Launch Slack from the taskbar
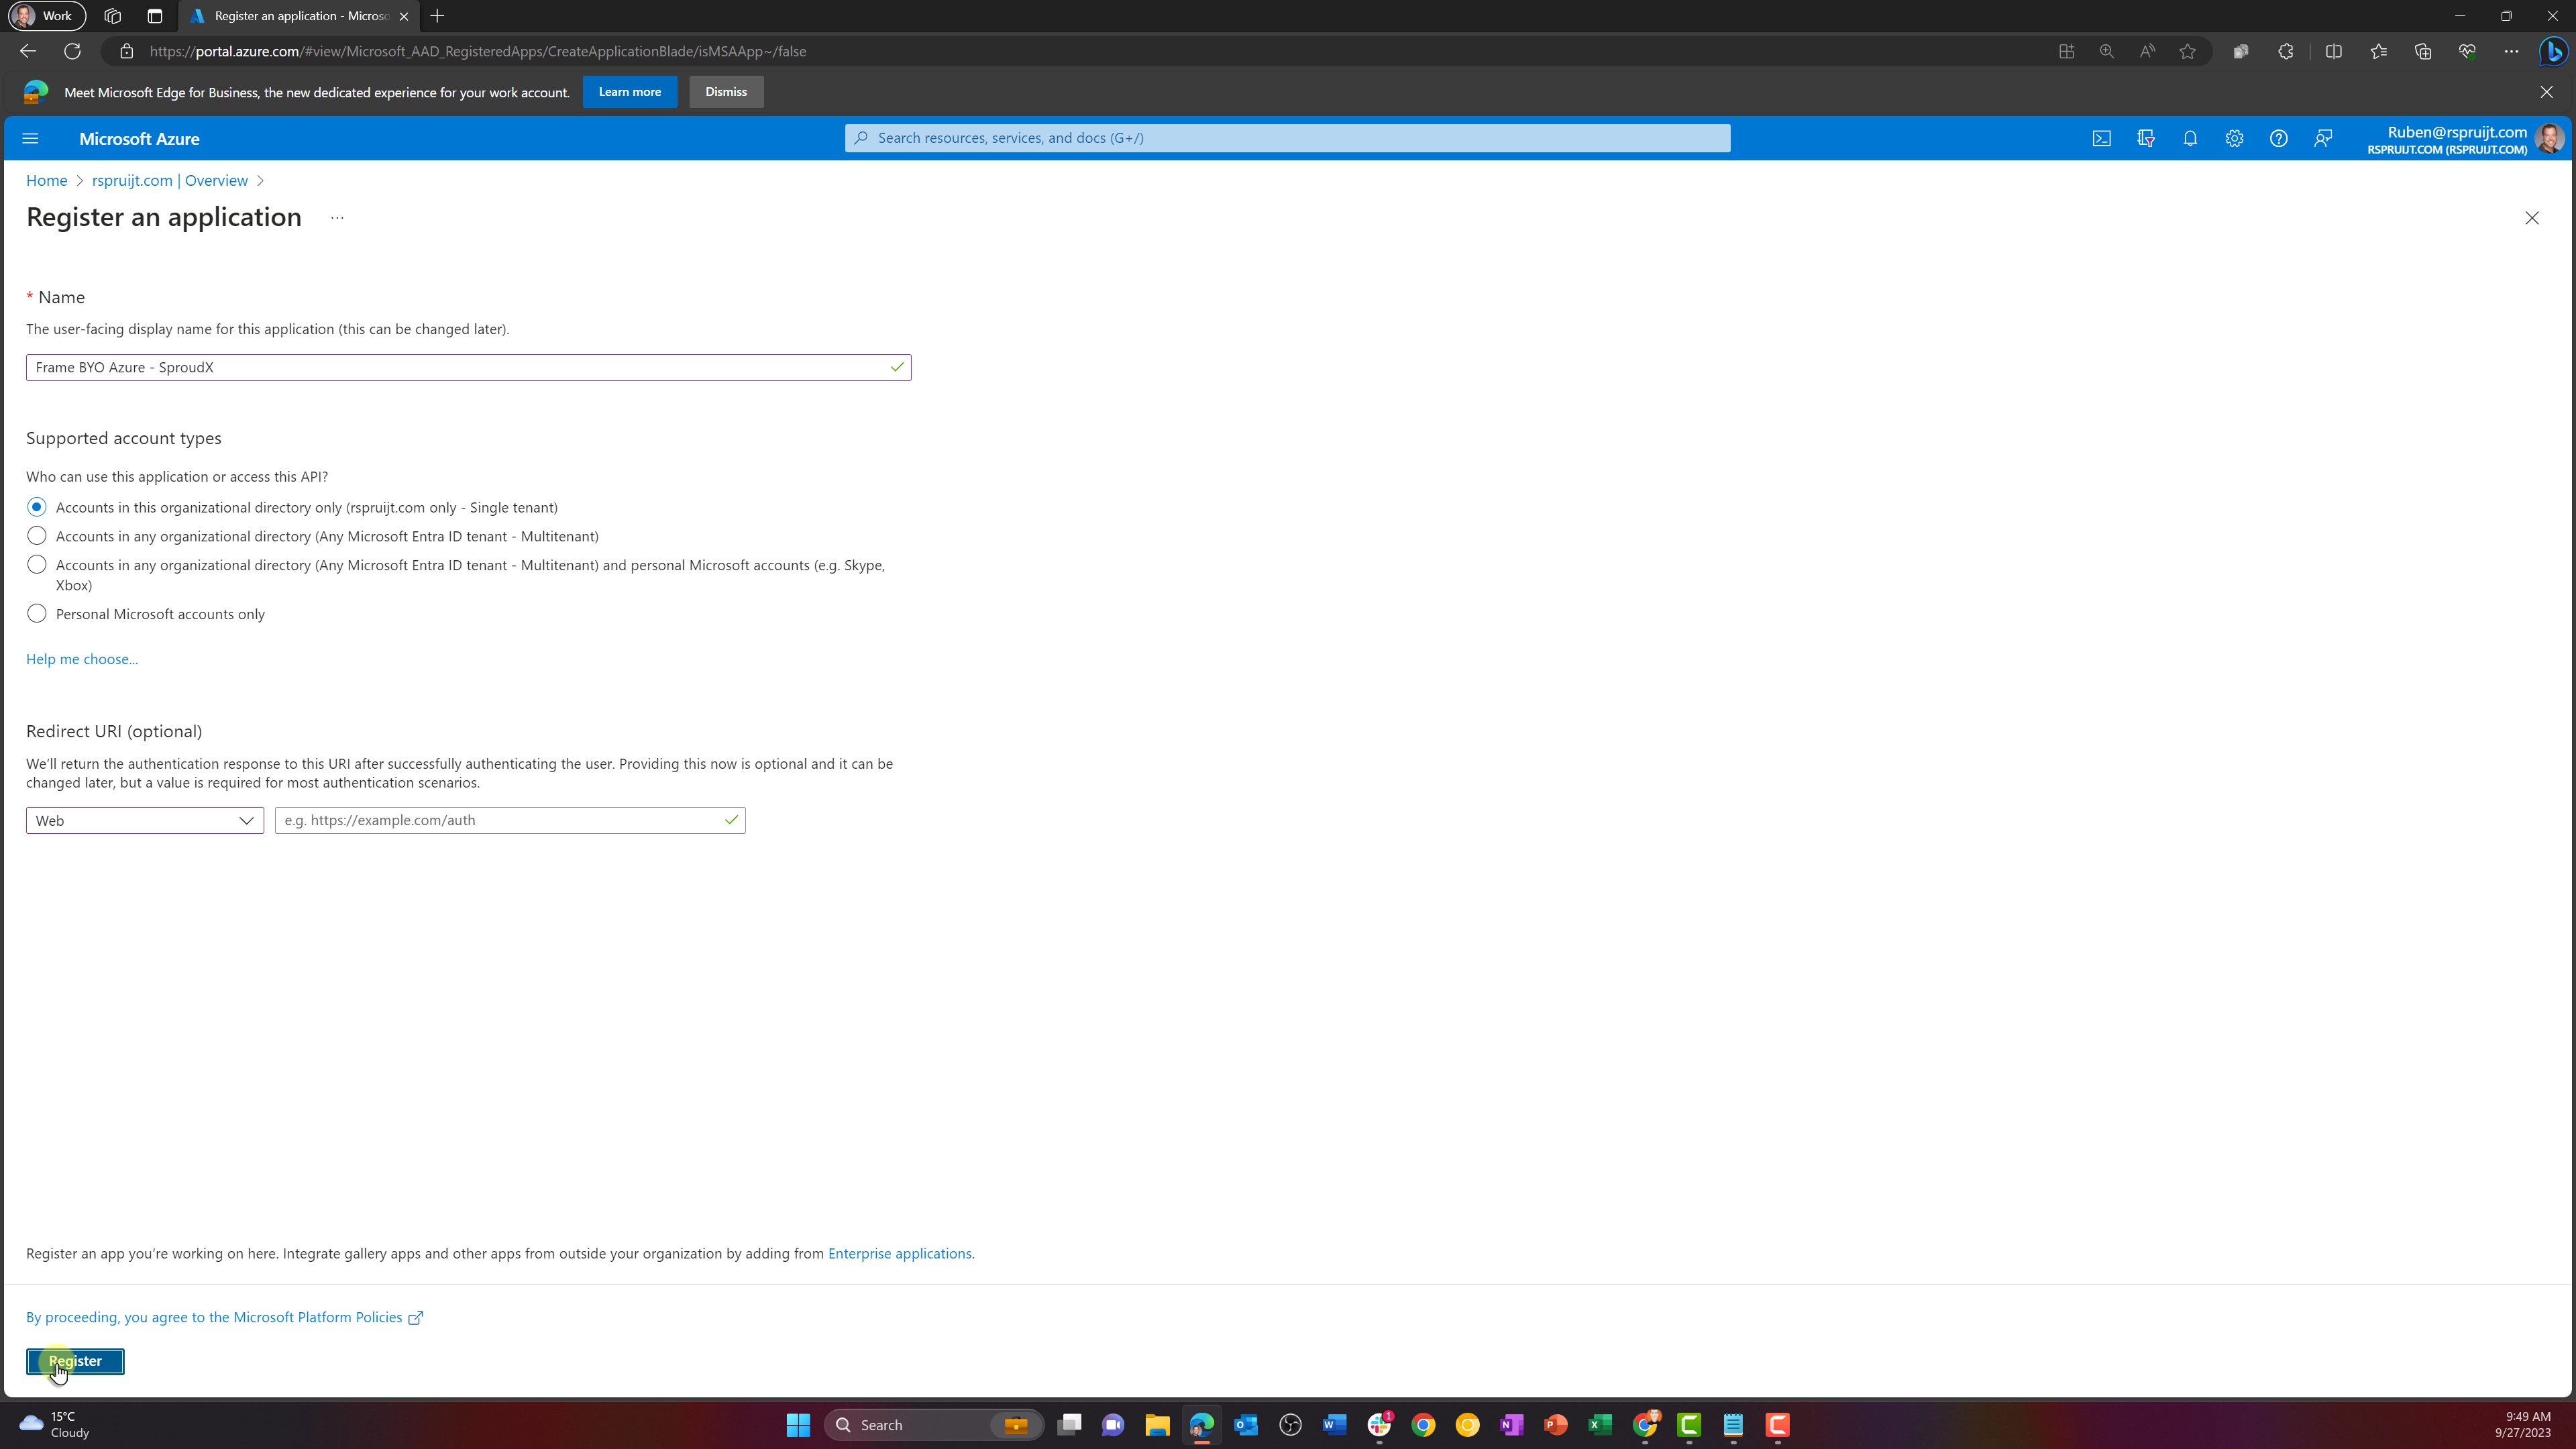Image resolution: width=2576 pixels, height=1449 pixels. coord(1379,1424)
